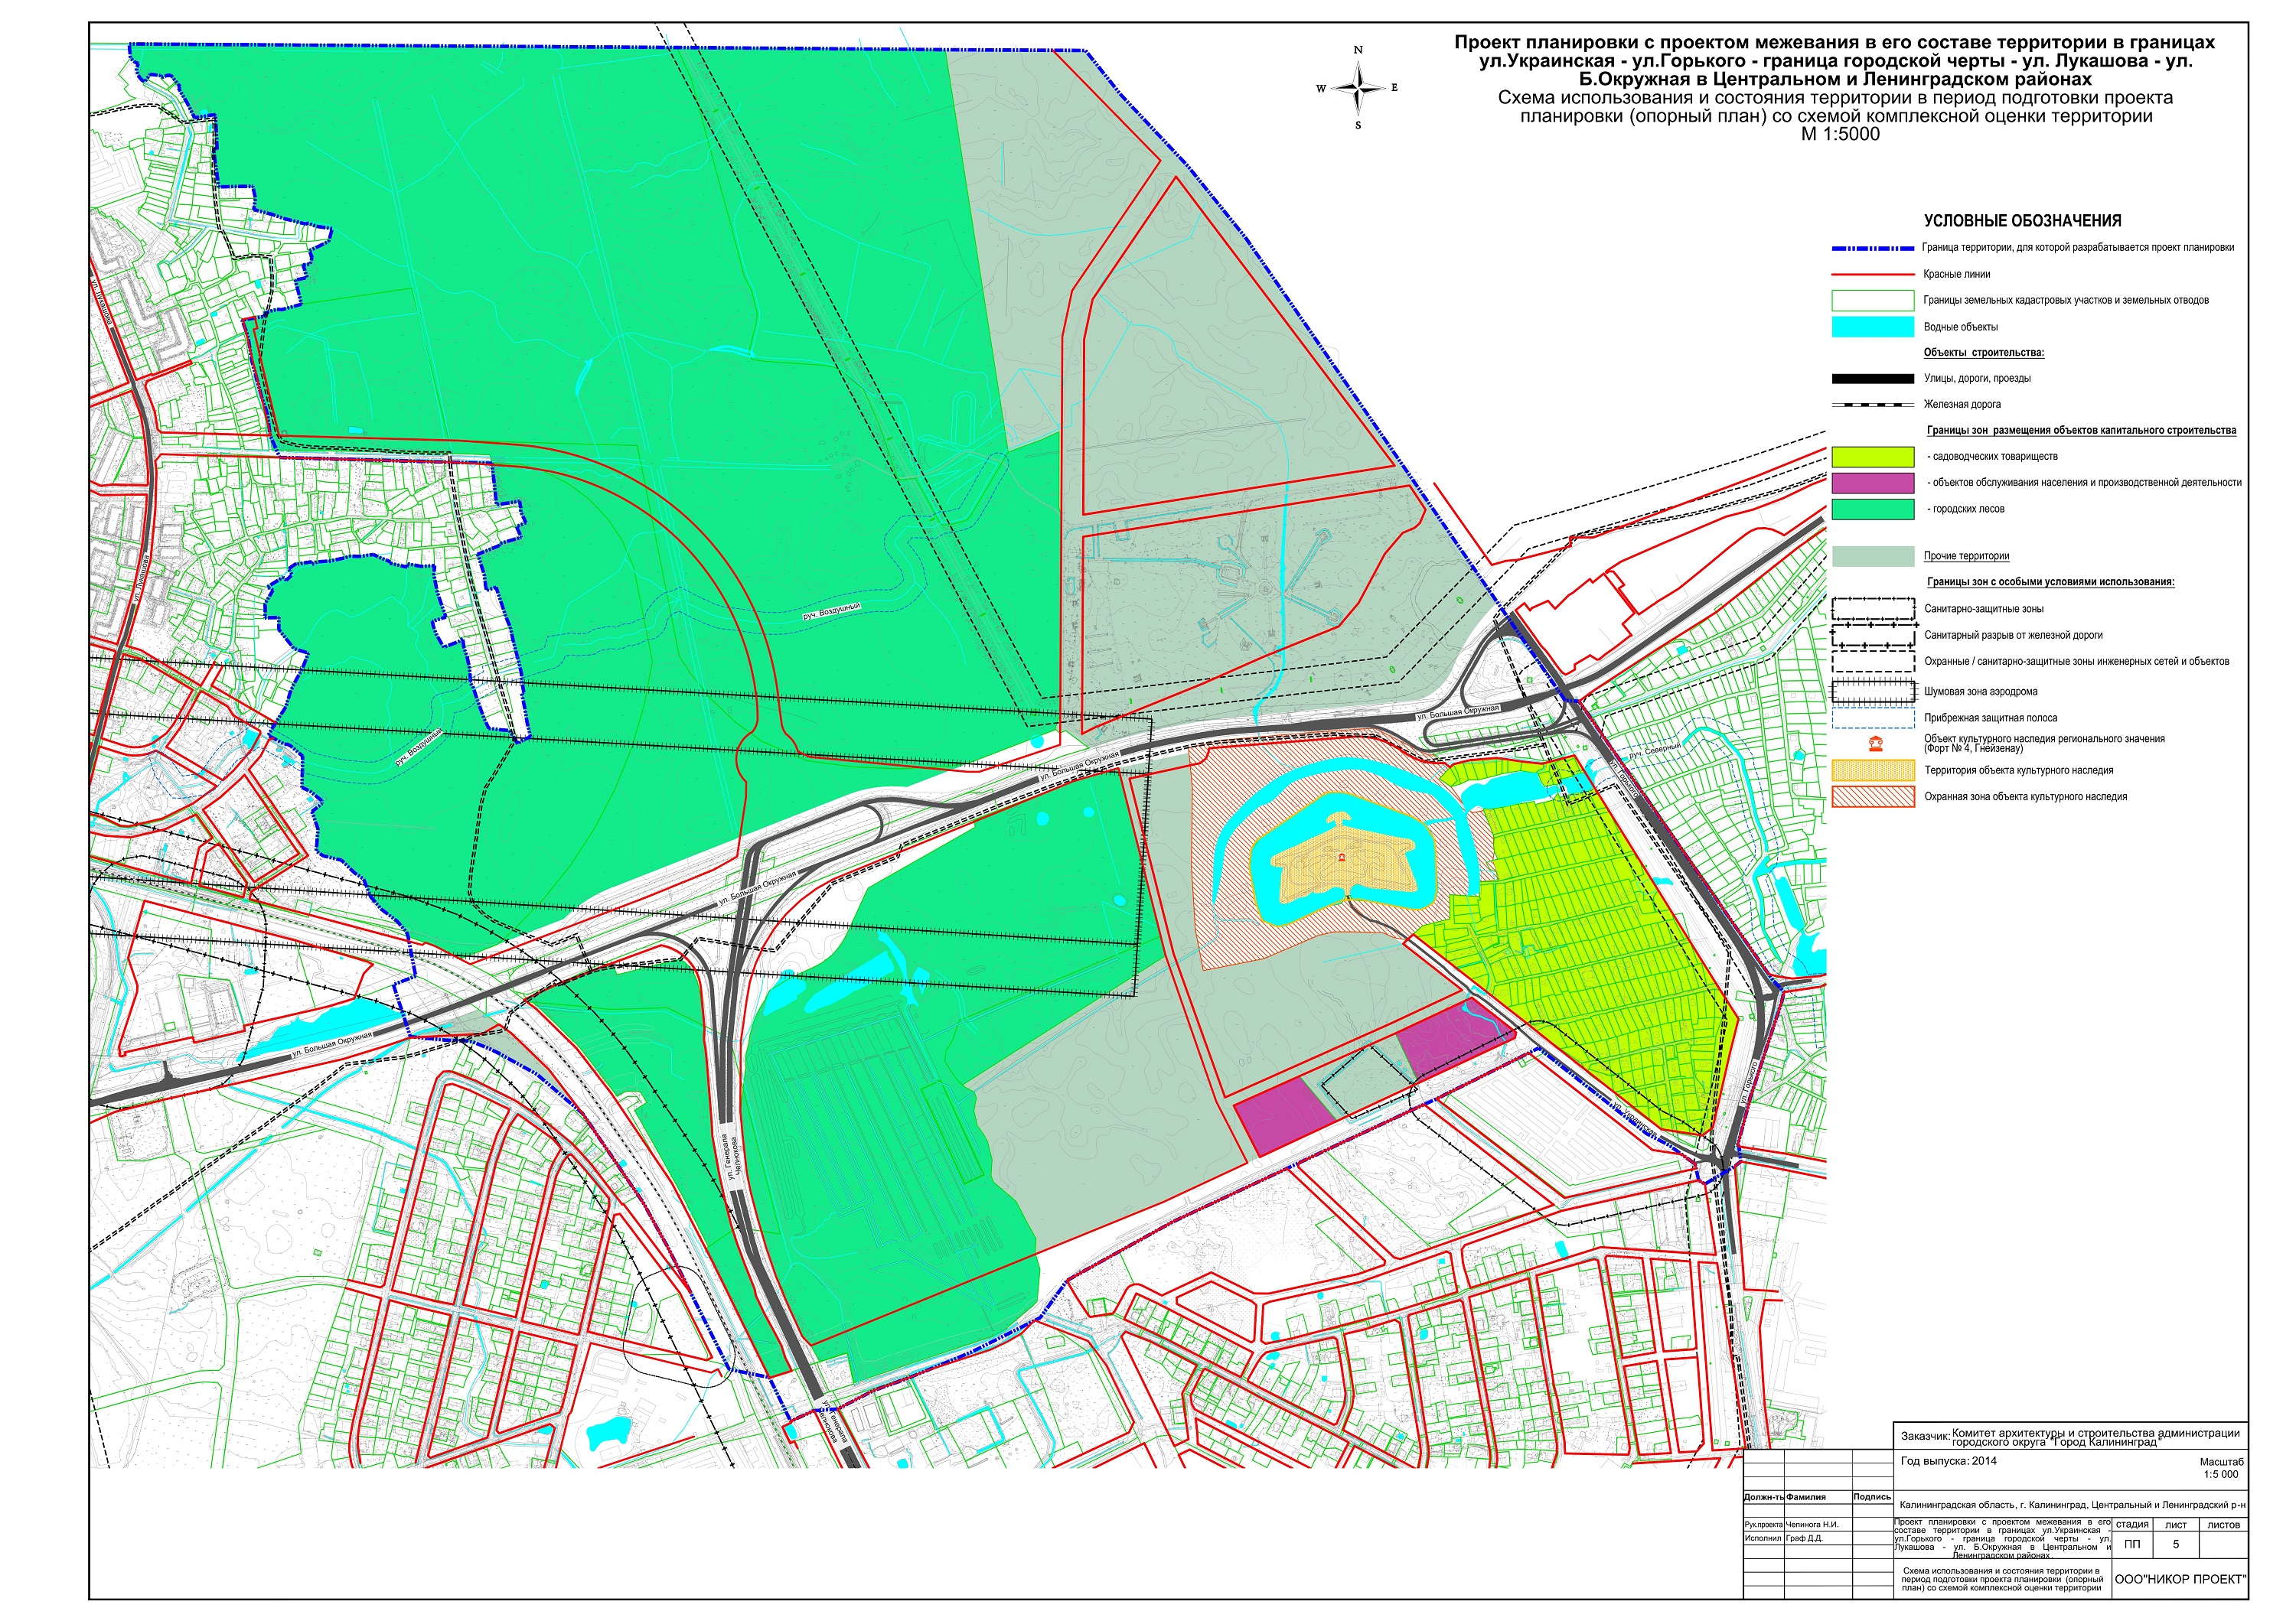Click the railway line symbol in legend

tap(1872, 405)
